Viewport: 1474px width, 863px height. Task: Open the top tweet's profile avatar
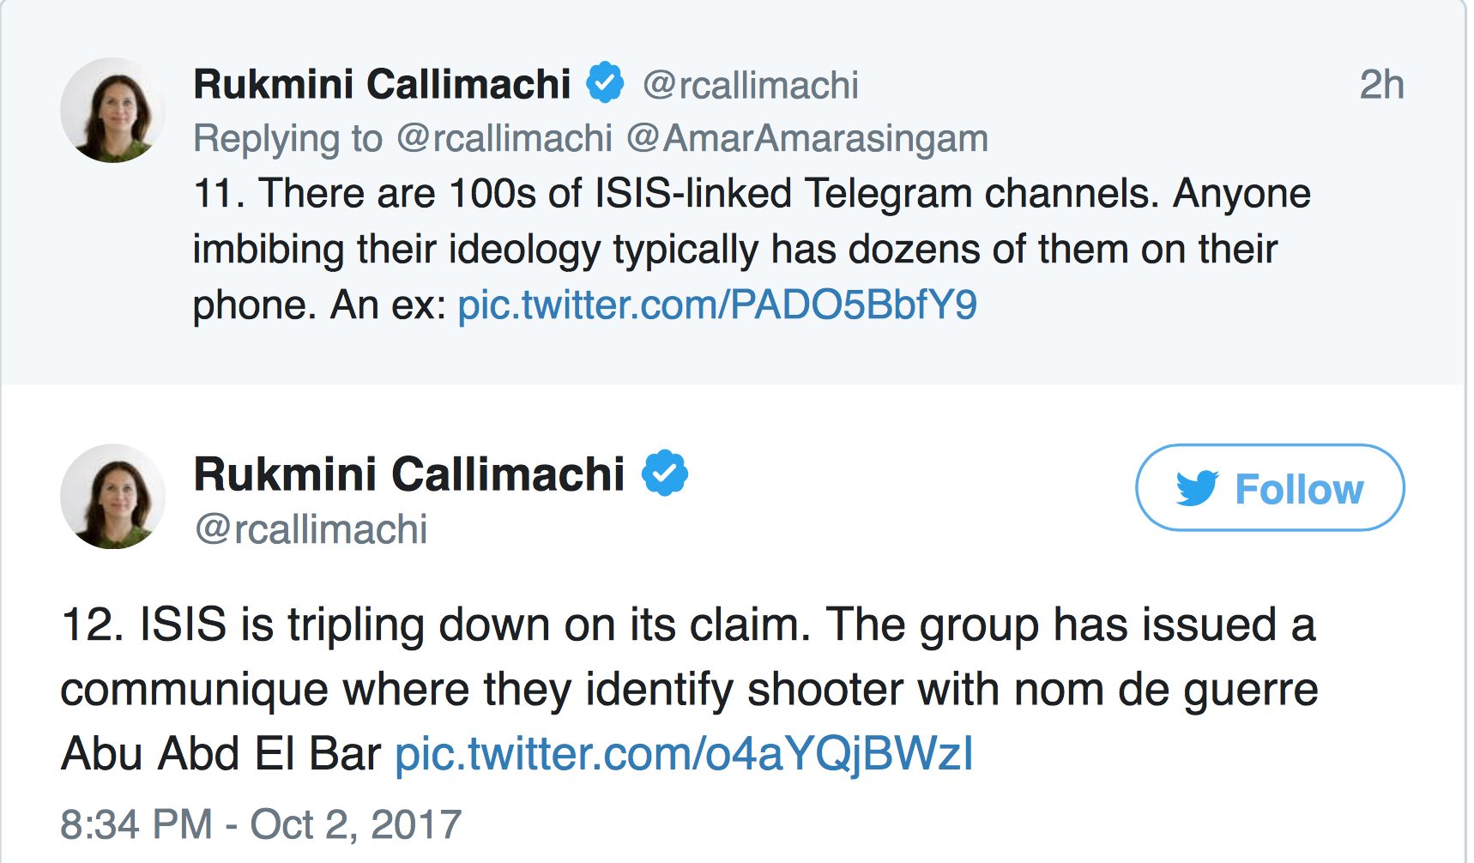112,110
